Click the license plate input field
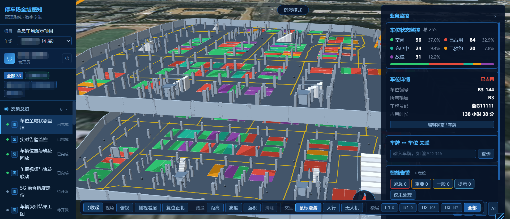 (x=433, y=154)
